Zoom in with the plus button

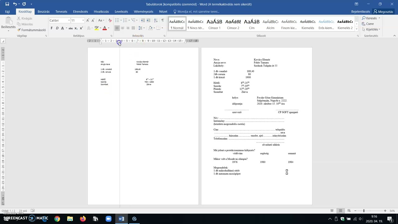coord(385,211)
